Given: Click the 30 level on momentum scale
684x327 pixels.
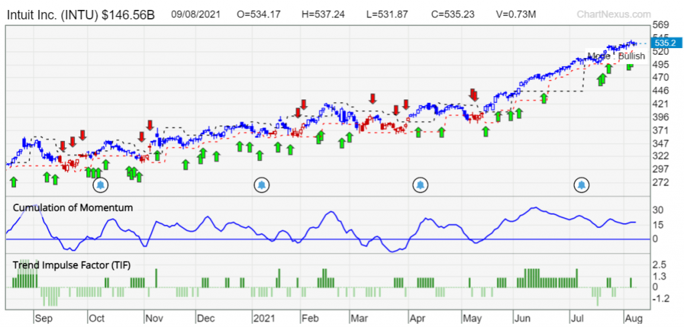Looking at the screenshot, I should (658, 210).
